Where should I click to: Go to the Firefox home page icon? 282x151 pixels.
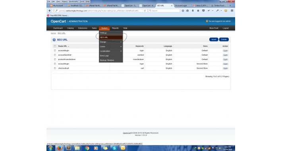[x=198, y=11]
